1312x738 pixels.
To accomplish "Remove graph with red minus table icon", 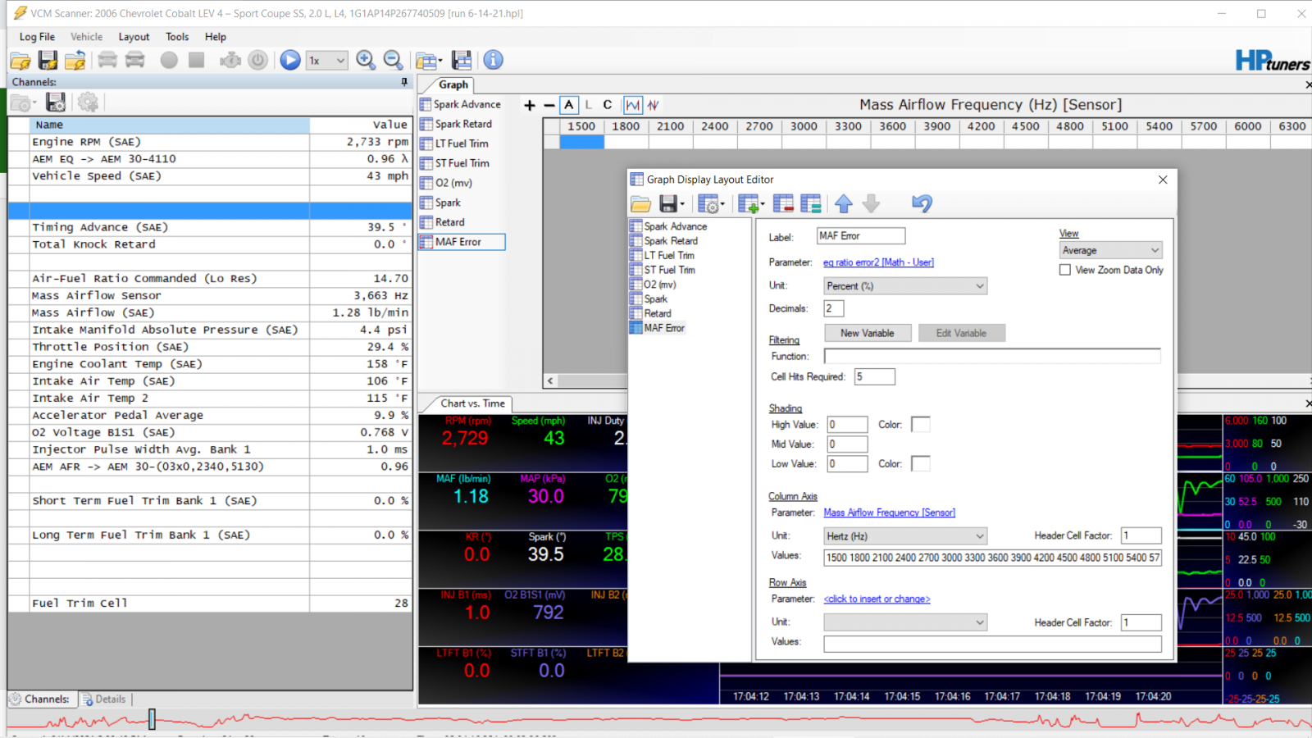I will pos(783,203).
